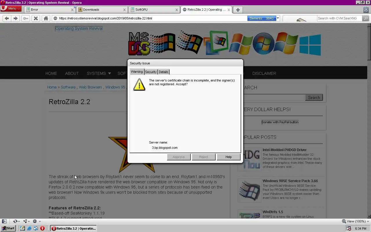Open Opera Link sync icon
This screenshot has width=371, height=232.
click(x=15, y=221)
